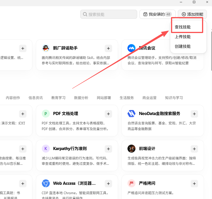Viewport: 212px width, 199px height.
Task: Open the NeoData金融搜索服务 title
Action: 160,114
